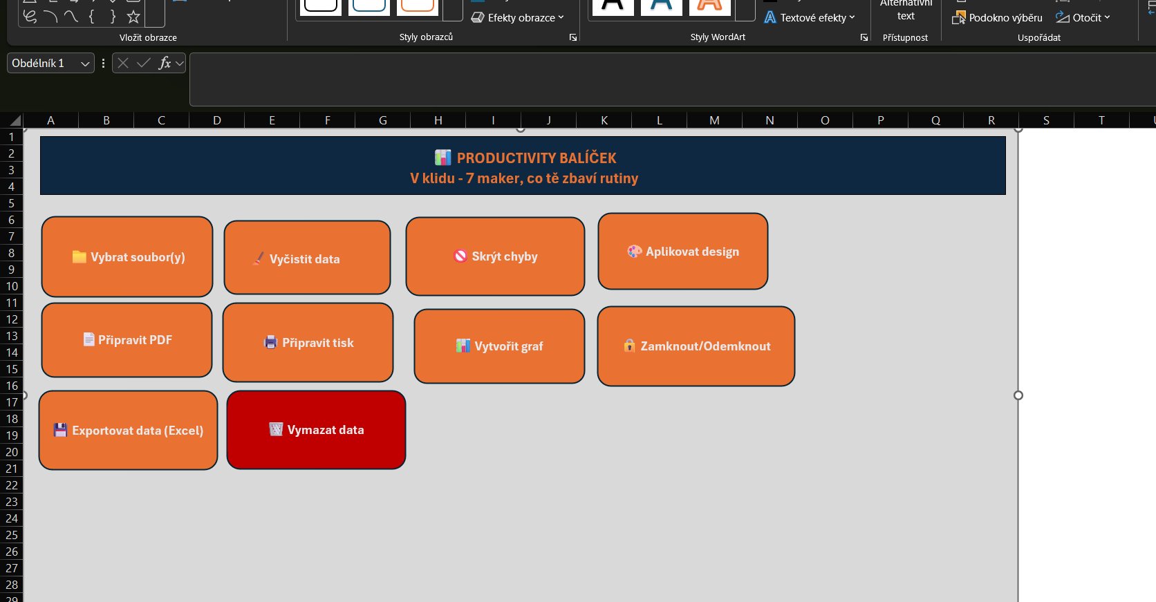1156x602 pixels.
Task: Click the three-dot handle beside Name Box
Action: [x=103, y=64]
